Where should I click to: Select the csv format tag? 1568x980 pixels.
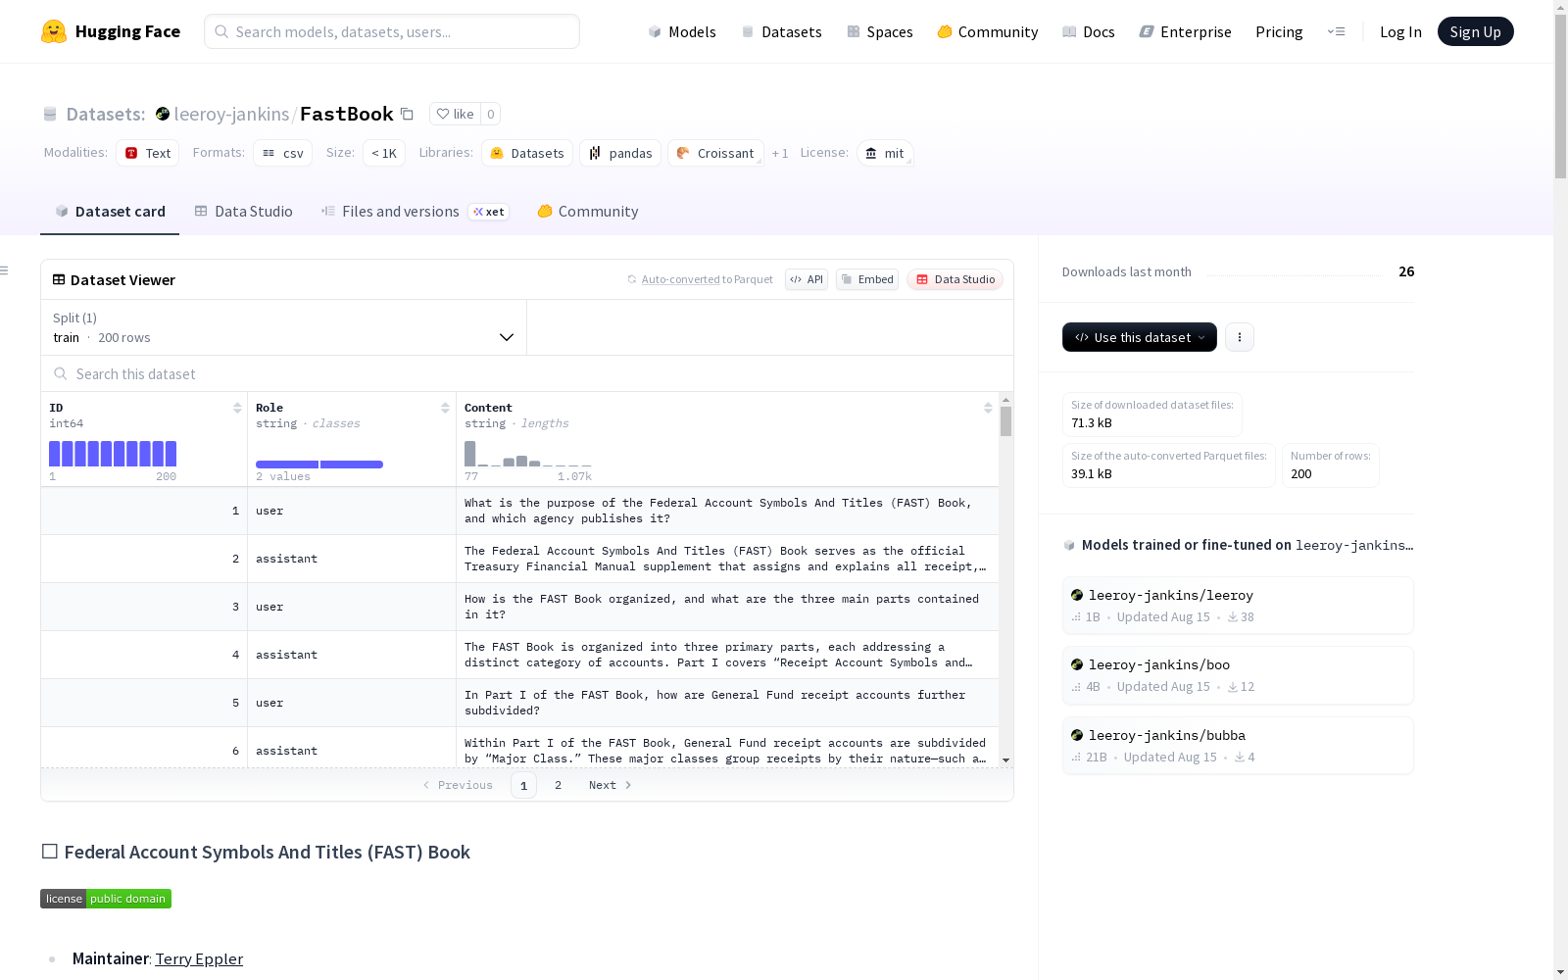pos(282,153)
